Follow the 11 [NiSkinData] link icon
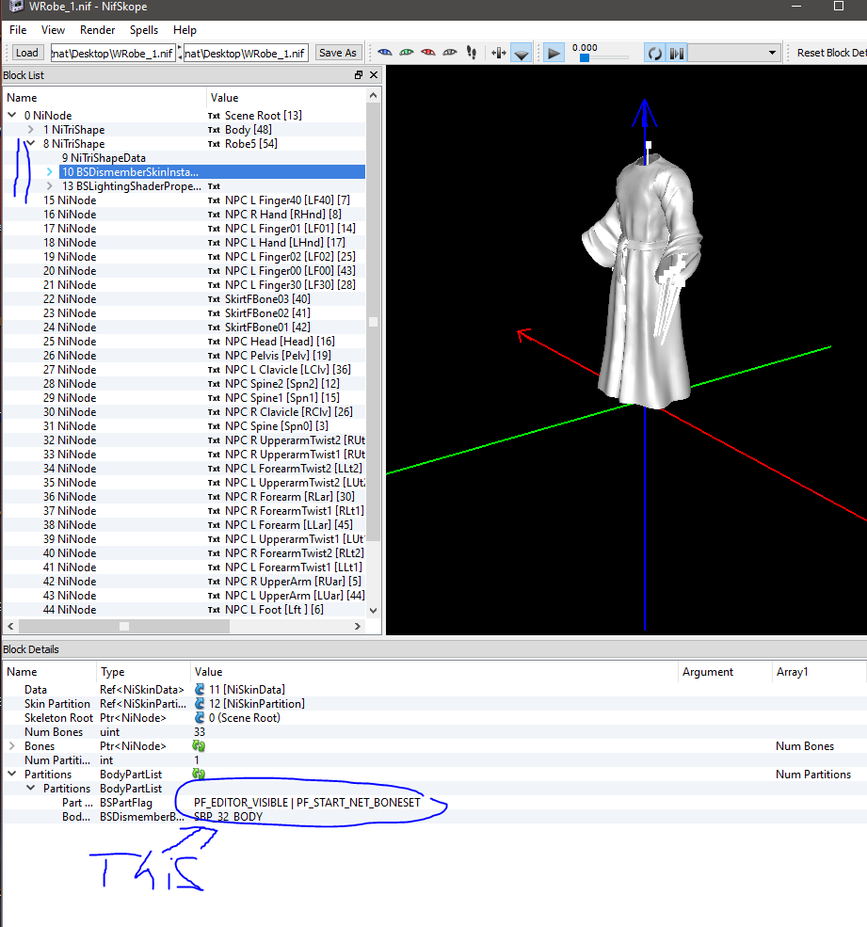867x927 pixels. pyautogui.click(x=200, y=689)
